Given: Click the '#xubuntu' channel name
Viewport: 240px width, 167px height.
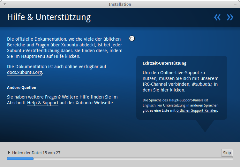Looking at the screenshot, I should (202, 84).
